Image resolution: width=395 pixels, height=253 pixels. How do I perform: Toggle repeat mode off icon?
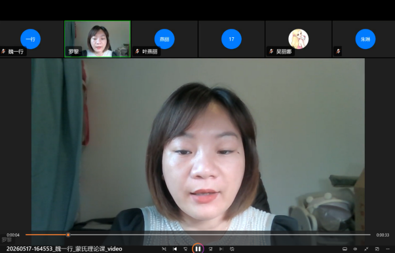(232, 249)
